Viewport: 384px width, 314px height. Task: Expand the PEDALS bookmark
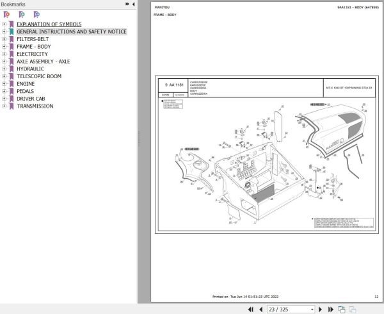(4, 91)
